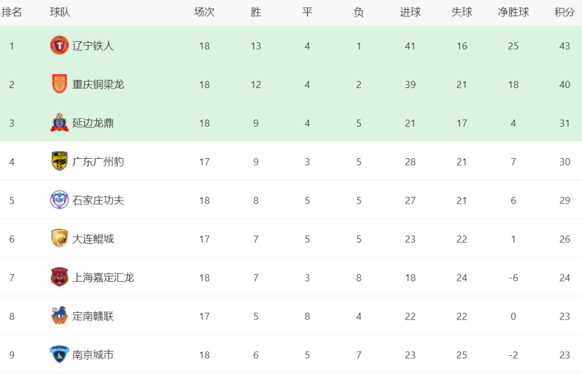Select the 进球 column header
582x374 pixels.
coord(410,12)
